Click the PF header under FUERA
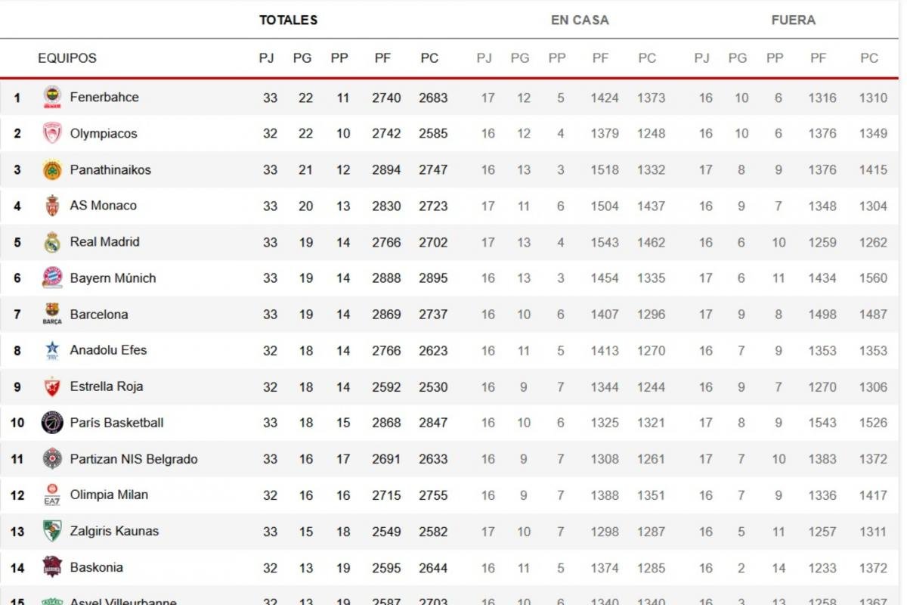The width and height of the screenshot is (907, 605). pyautogui.click(x=819, y=58)
